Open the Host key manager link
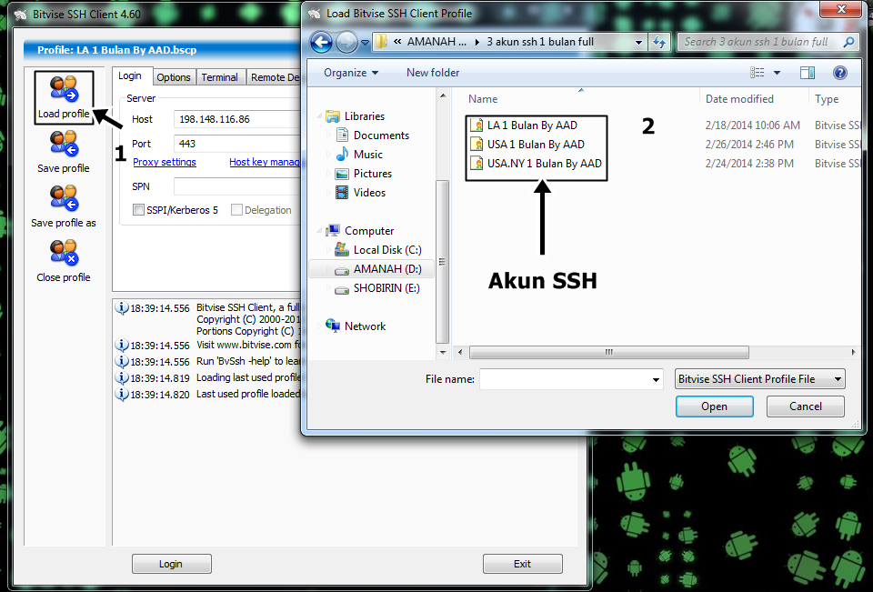 pyautogui.click(x=265, y=162)
